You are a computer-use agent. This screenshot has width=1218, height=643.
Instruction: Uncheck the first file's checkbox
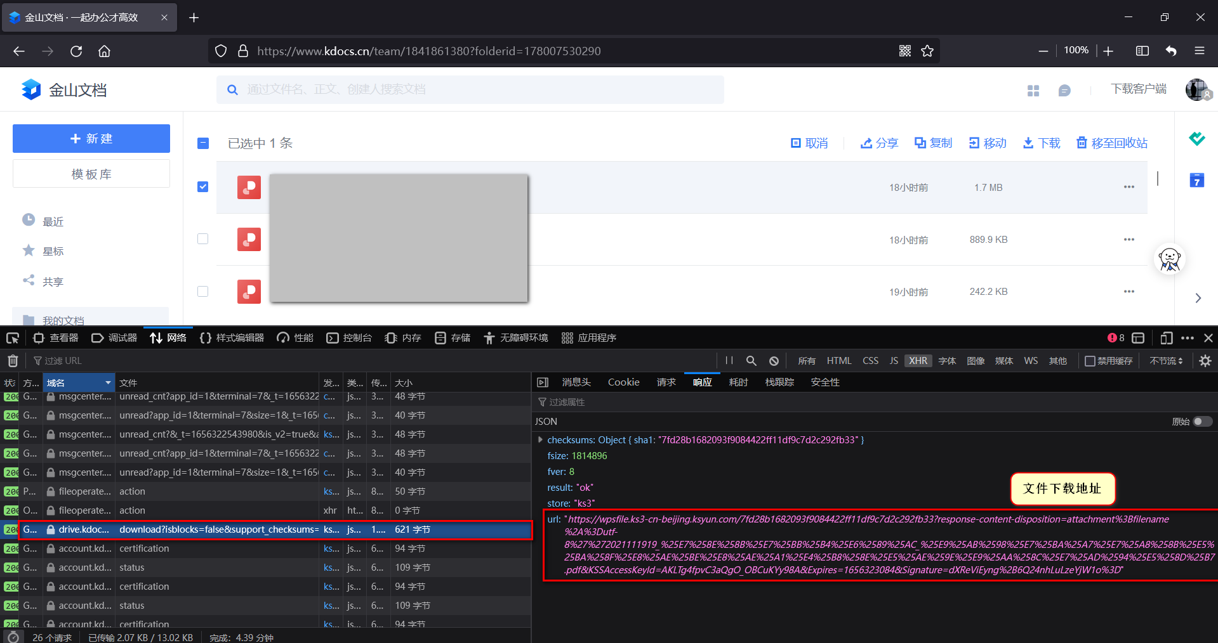[203, 187]
